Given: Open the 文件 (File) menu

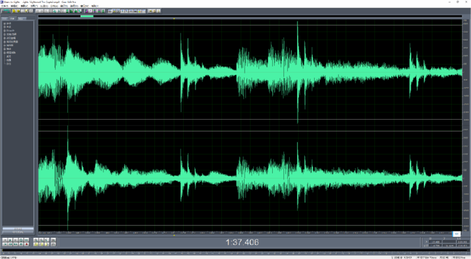Looking at the screenshot, I should 5,6.
